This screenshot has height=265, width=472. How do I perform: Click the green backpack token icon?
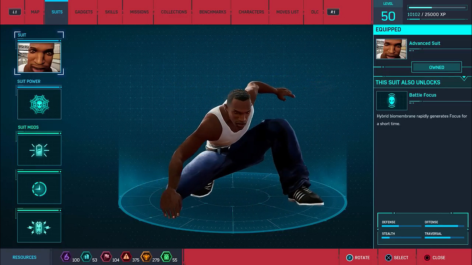pos(166,257)
